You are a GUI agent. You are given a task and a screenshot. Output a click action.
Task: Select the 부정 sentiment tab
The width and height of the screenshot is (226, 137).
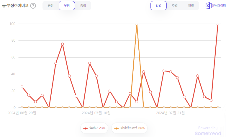click(x=67, y=6)
